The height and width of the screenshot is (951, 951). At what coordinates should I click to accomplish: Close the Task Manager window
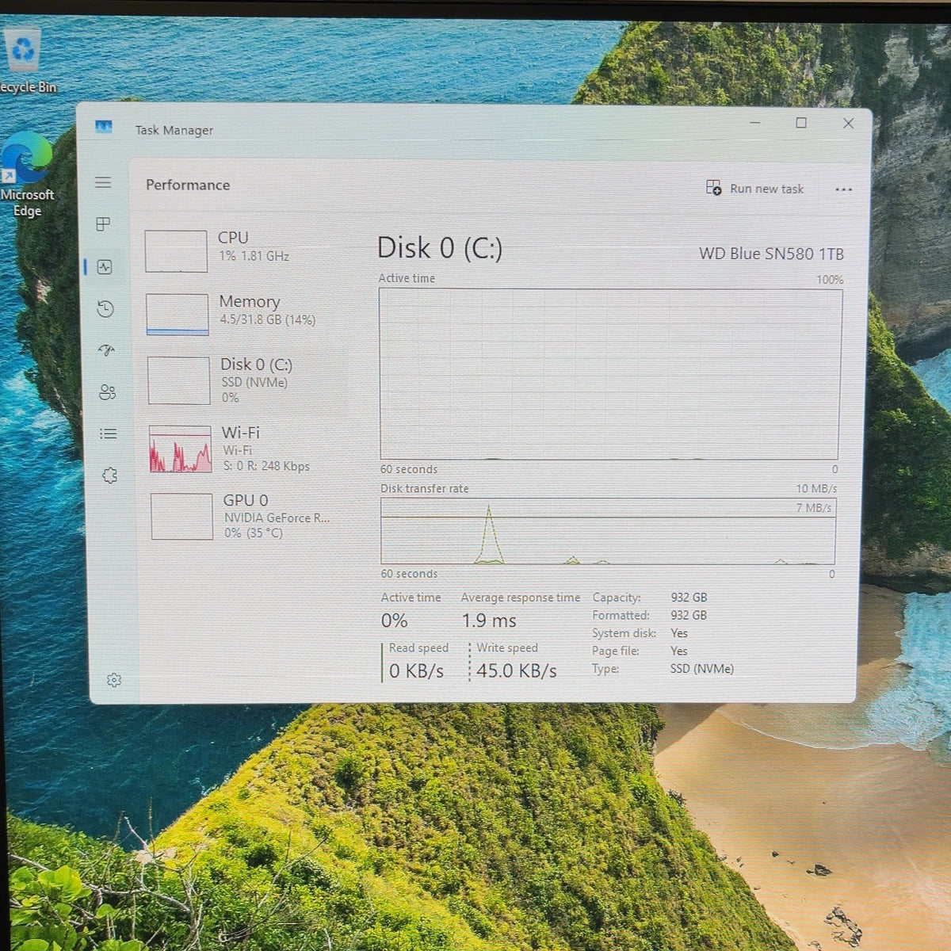tap(848, 124)
